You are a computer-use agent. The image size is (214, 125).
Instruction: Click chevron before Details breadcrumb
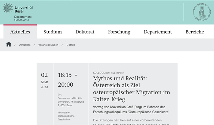click(x=62, y=45)
